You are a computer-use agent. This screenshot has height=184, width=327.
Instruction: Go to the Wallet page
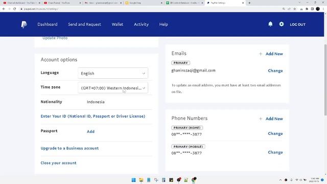tap(118, 25)
